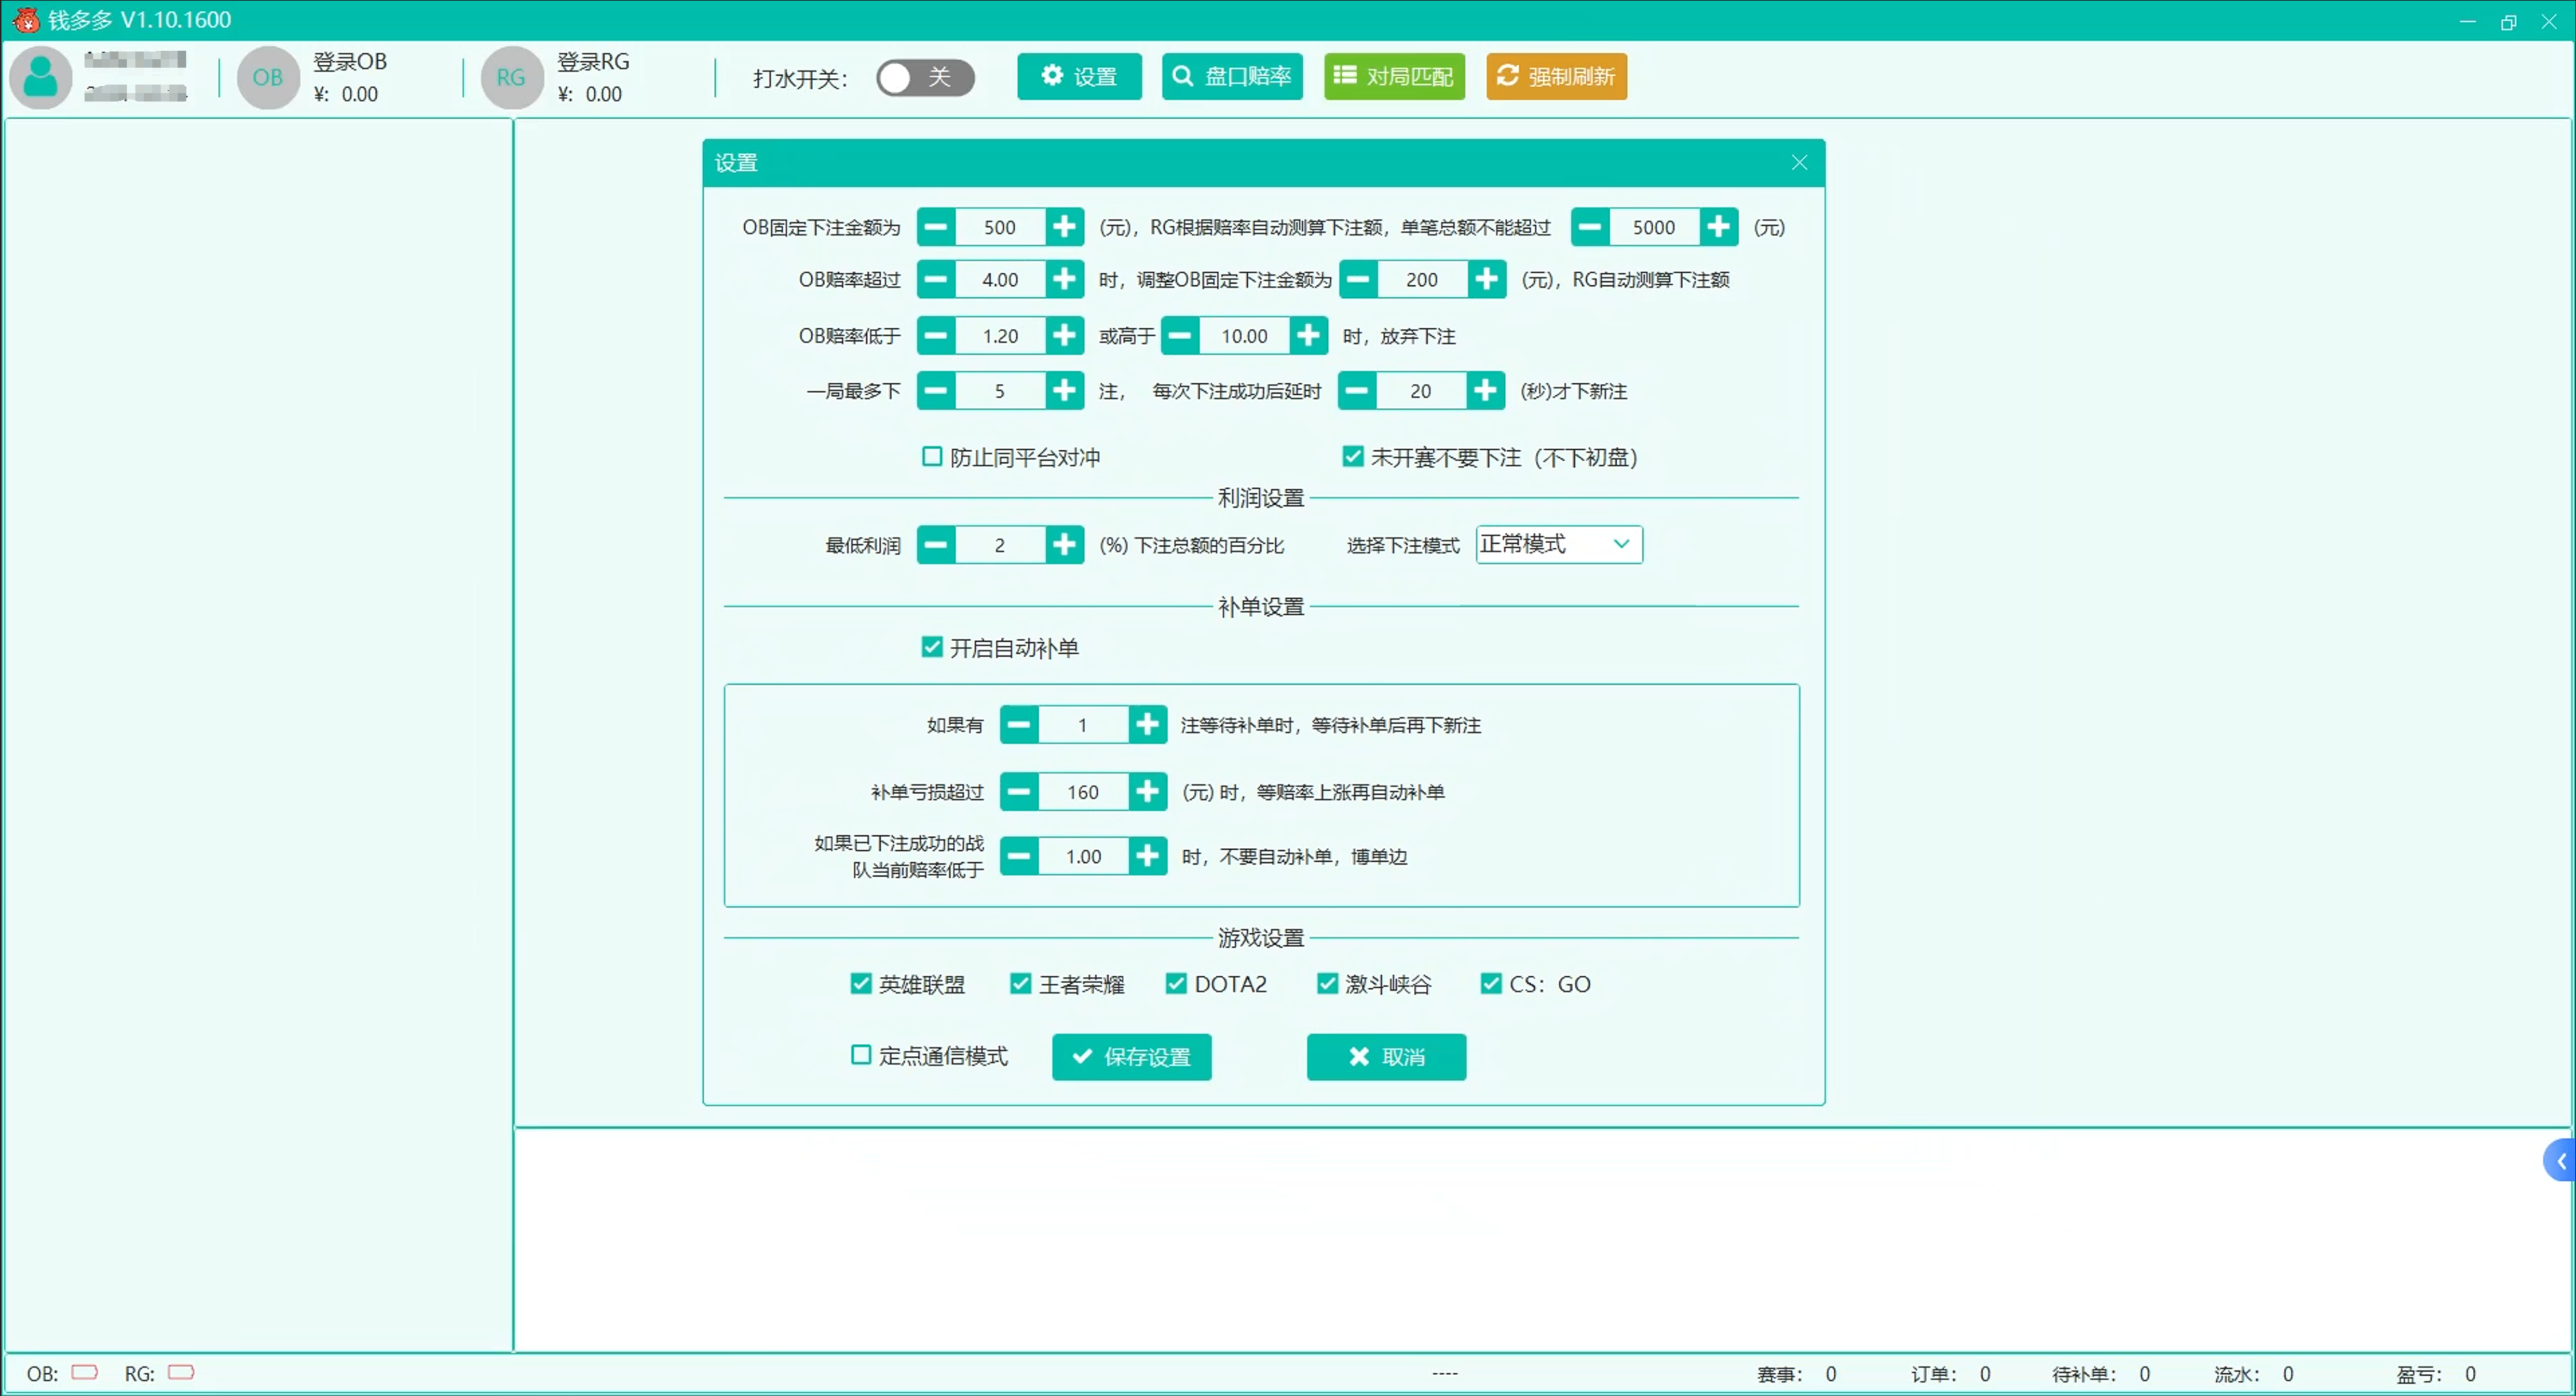
Task: Click the 强制刷新 refresh button
Action: [x=1556, y=76]
